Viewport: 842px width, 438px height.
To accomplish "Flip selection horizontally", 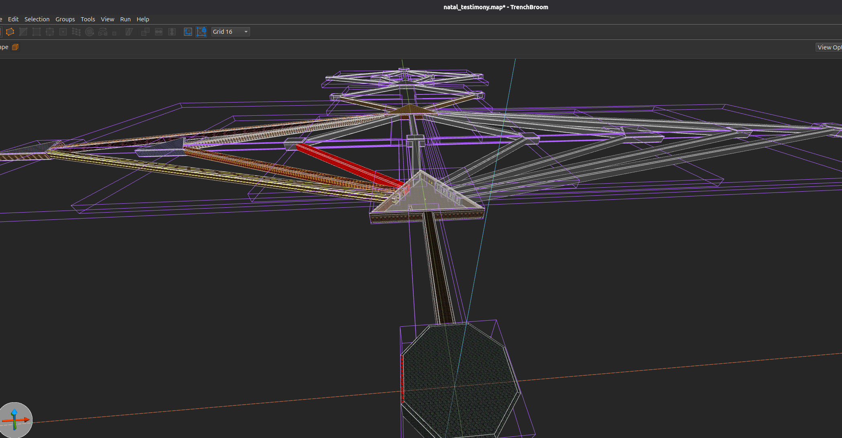I will (x=159, y=32).
